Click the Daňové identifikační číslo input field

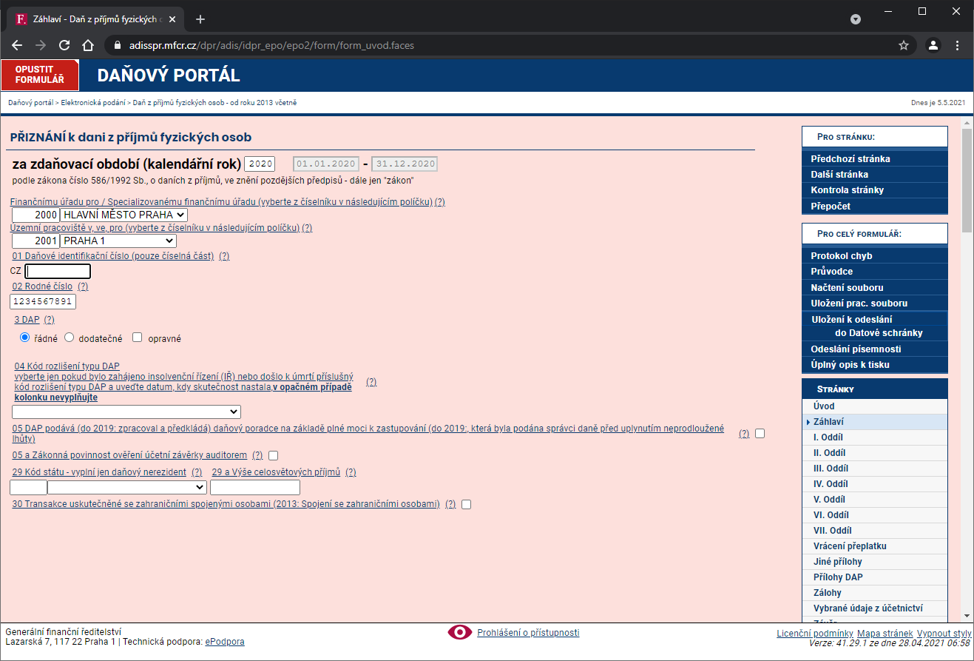58,271
